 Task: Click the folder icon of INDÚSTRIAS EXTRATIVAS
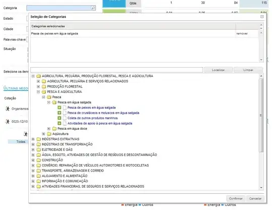pyautogui.click(x=39, y=139)
